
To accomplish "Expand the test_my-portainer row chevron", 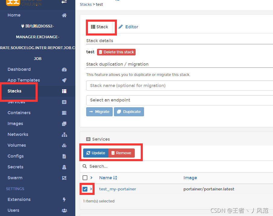I will [x=91, y=189].
